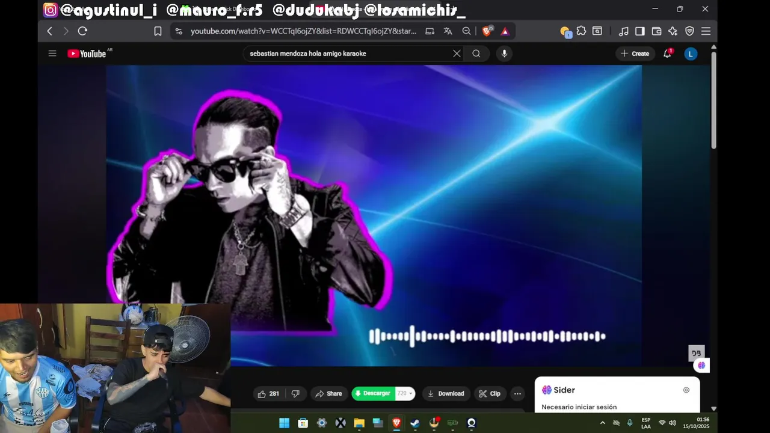
Task: Click the DB overlay button on the video
Action: click(x=696, y=353)
